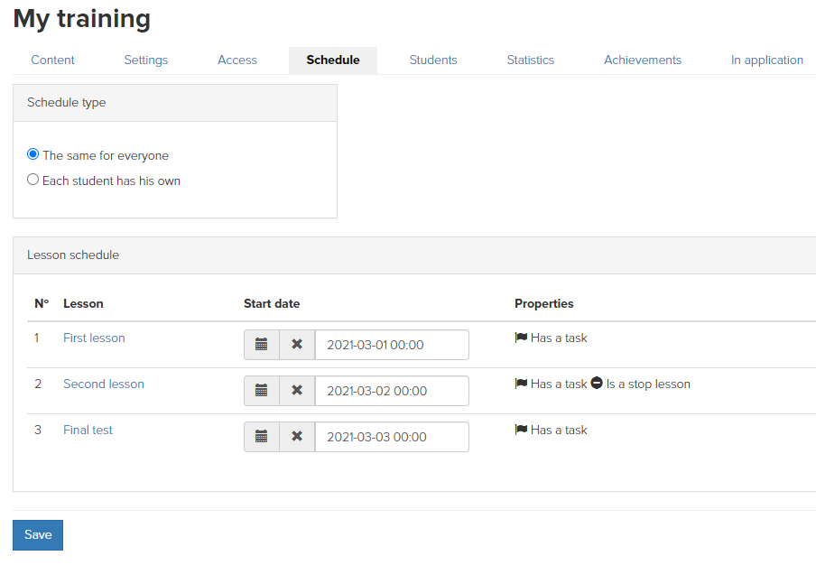Open calendar picker for Second lesson
The height and width of the screenshot is (565, 816).
pyautogui.click(x=262, y=391)
